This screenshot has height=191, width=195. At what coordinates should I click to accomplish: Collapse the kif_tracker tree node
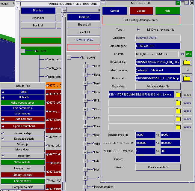point(69,57)
